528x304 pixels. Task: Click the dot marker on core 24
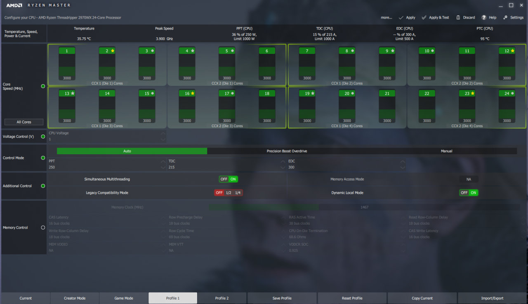[x=512, y=93]
